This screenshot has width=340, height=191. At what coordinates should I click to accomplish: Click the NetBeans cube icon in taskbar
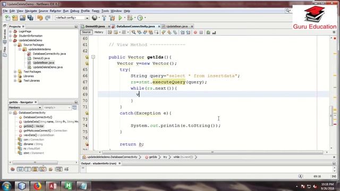22,186
